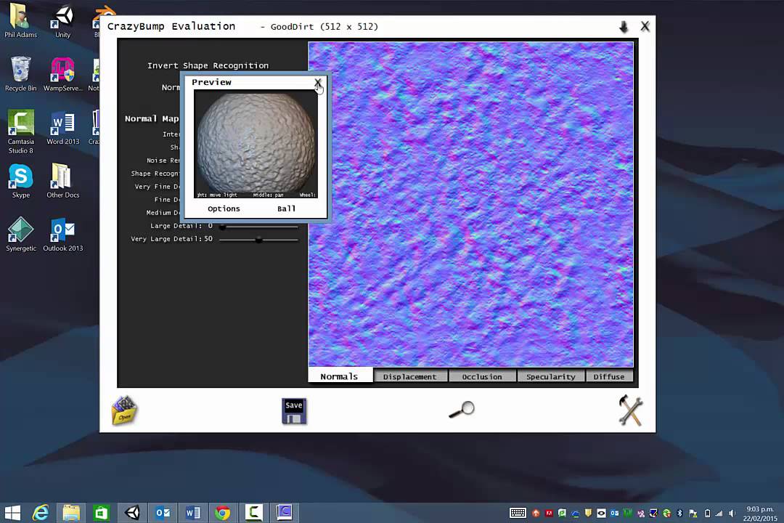The width and height of the screenshot is (784, 523).
Task: Click the Options button in Preview window
Action: pos(224,208)
